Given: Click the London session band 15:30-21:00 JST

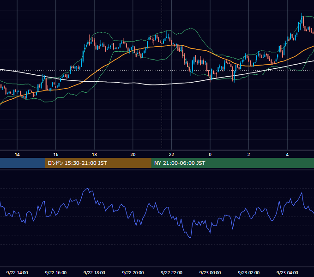Looking at the screenshot, I should tap(98, 163).
